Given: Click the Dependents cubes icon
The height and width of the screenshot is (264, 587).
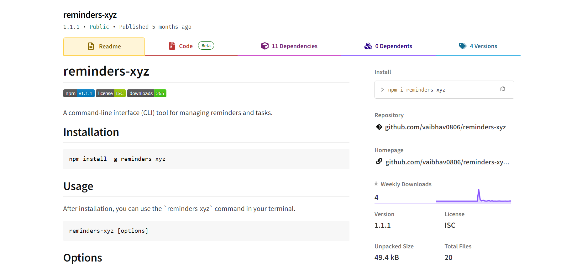Looking at the screenshot, I should 368,46.
